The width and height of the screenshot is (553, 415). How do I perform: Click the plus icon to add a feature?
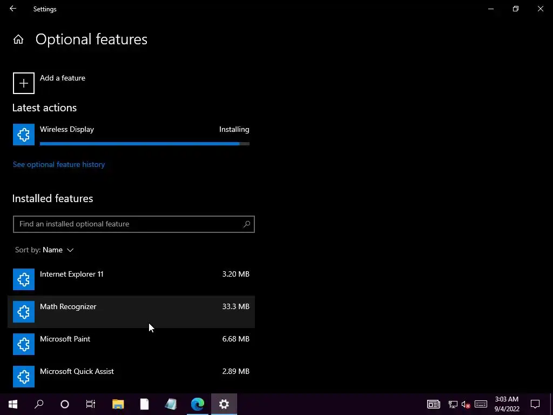click(24, 83)
